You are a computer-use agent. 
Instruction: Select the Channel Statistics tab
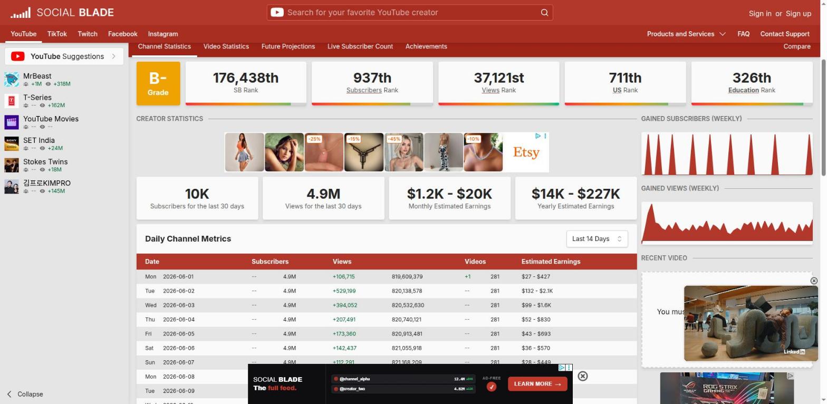point(165,46)
